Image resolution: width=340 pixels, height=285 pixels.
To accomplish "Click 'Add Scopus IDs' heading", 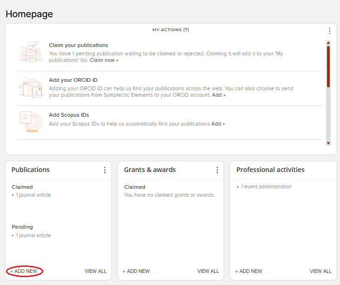I will [69, 115].
